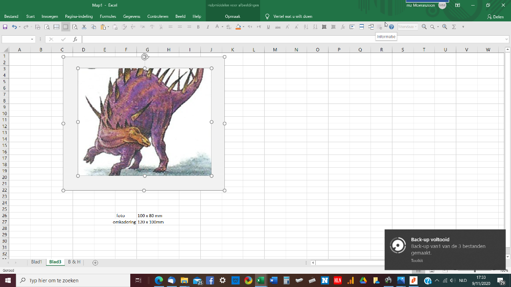Click the Save icon in quick access toolbar
This screenshot has height=287, width=511.
pos(5,27)
